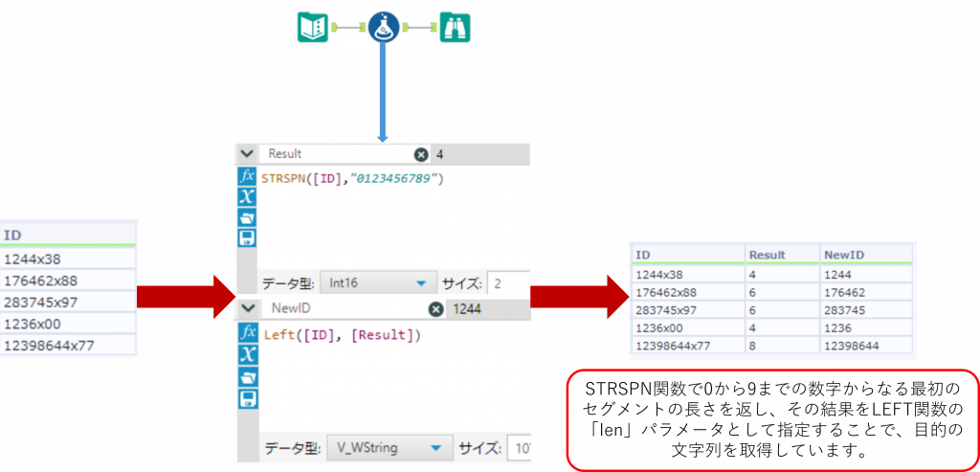980x472 pixels.
Task: Open the X variables icon for Result
Action: [x=245, y=197]
